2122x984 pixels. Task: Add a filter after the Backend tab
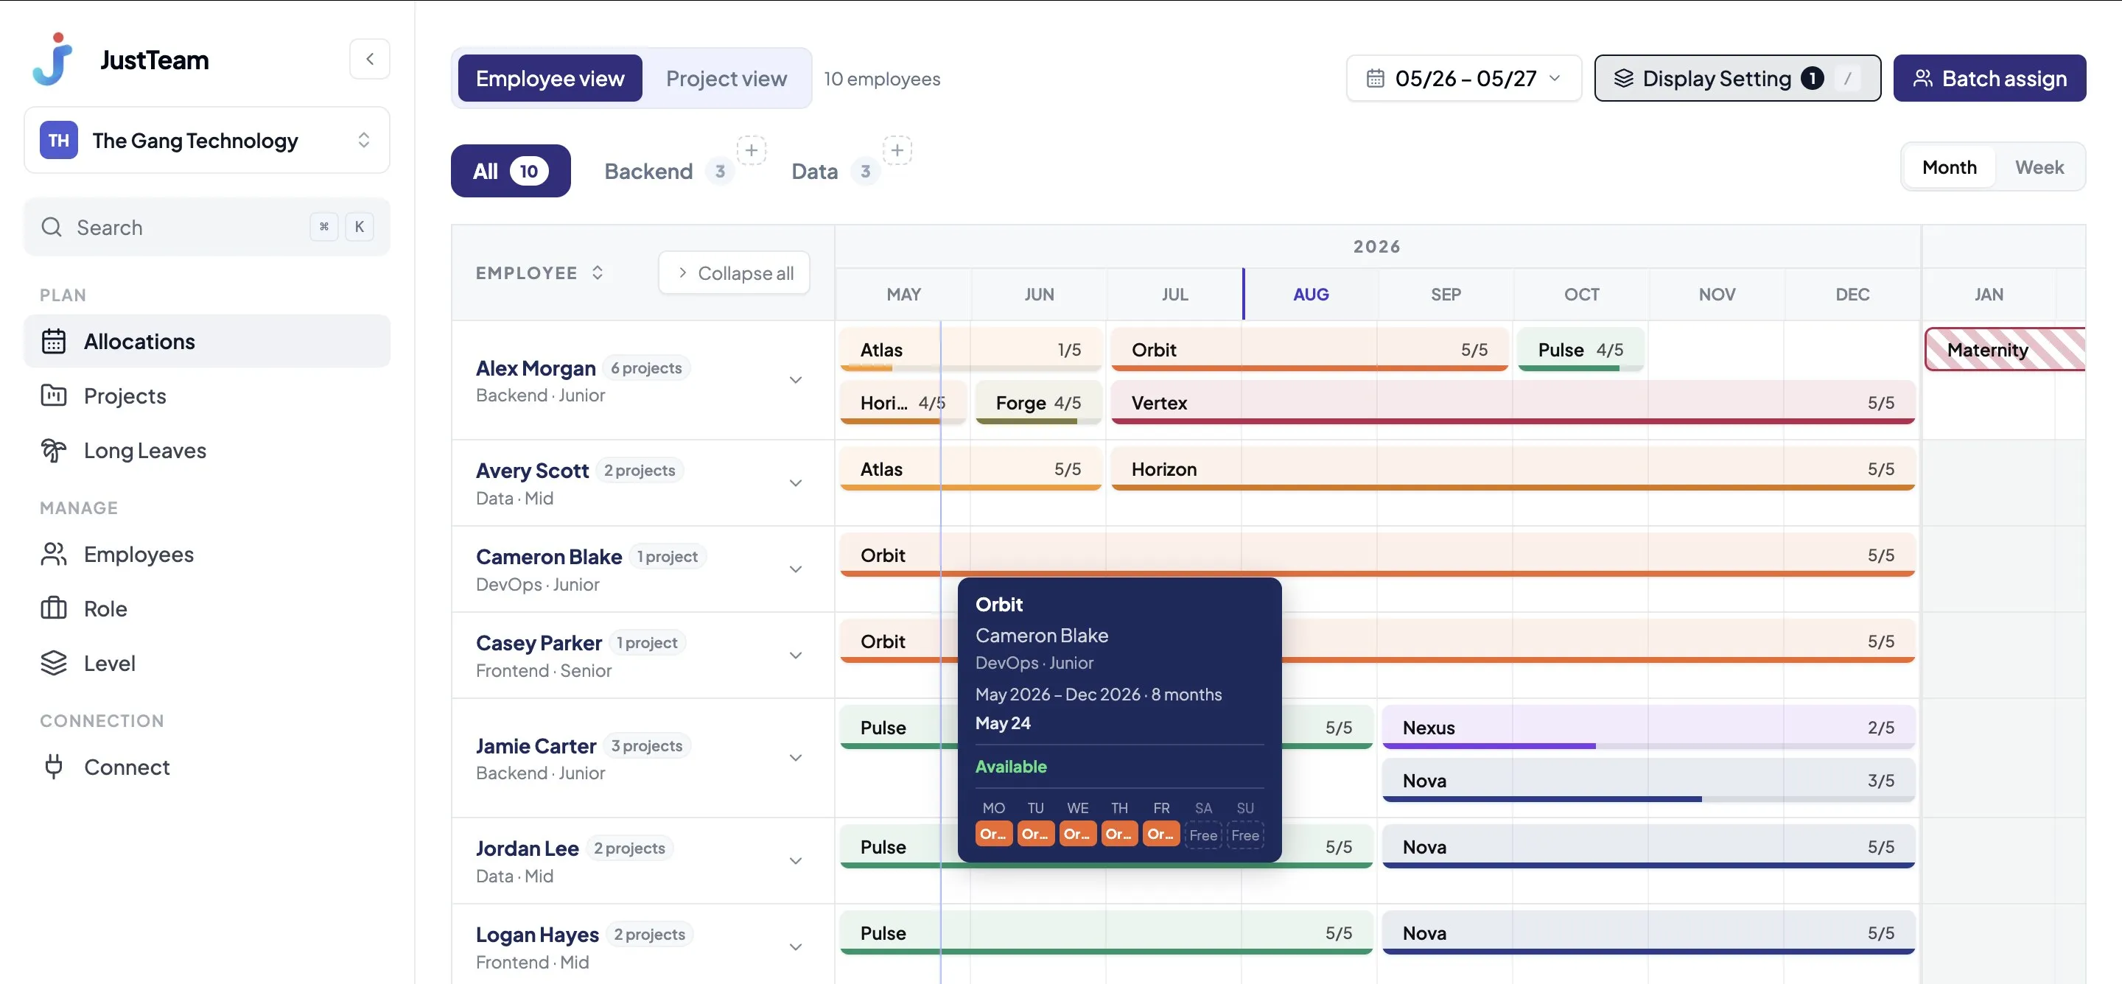click(752, 151)
